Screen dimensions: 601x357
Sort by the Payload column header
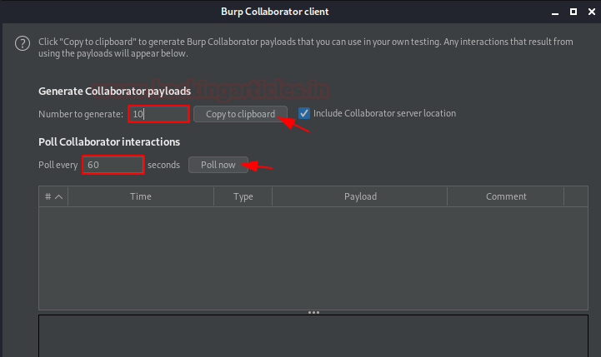(360, 196)
